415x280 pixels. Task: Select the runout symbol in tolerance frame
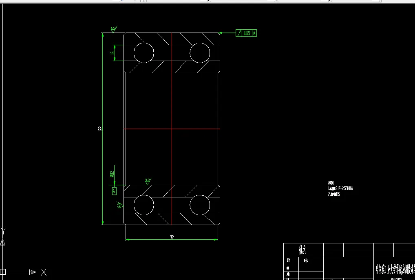point(239,33)
